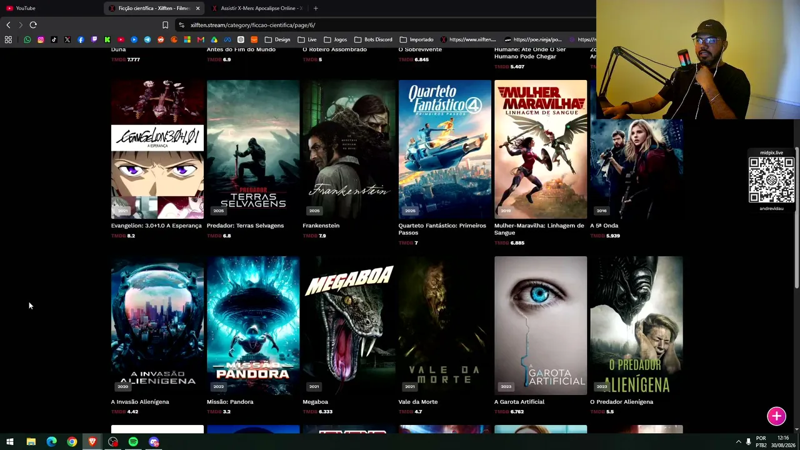The height and width of the screenshot is (450, 800).
Task: Go back to the previous page
Action: pyautogui.click(x=8, y=25)
